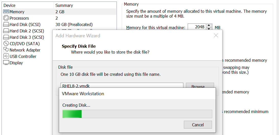
Task: Select the Hard Disk (SCSI) drive icon
Action: coord(6,24)
